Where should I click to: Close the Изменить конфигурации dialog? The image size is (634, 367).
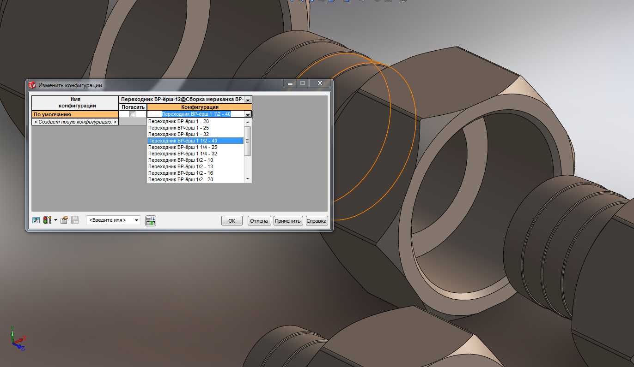tap(320, 83)
